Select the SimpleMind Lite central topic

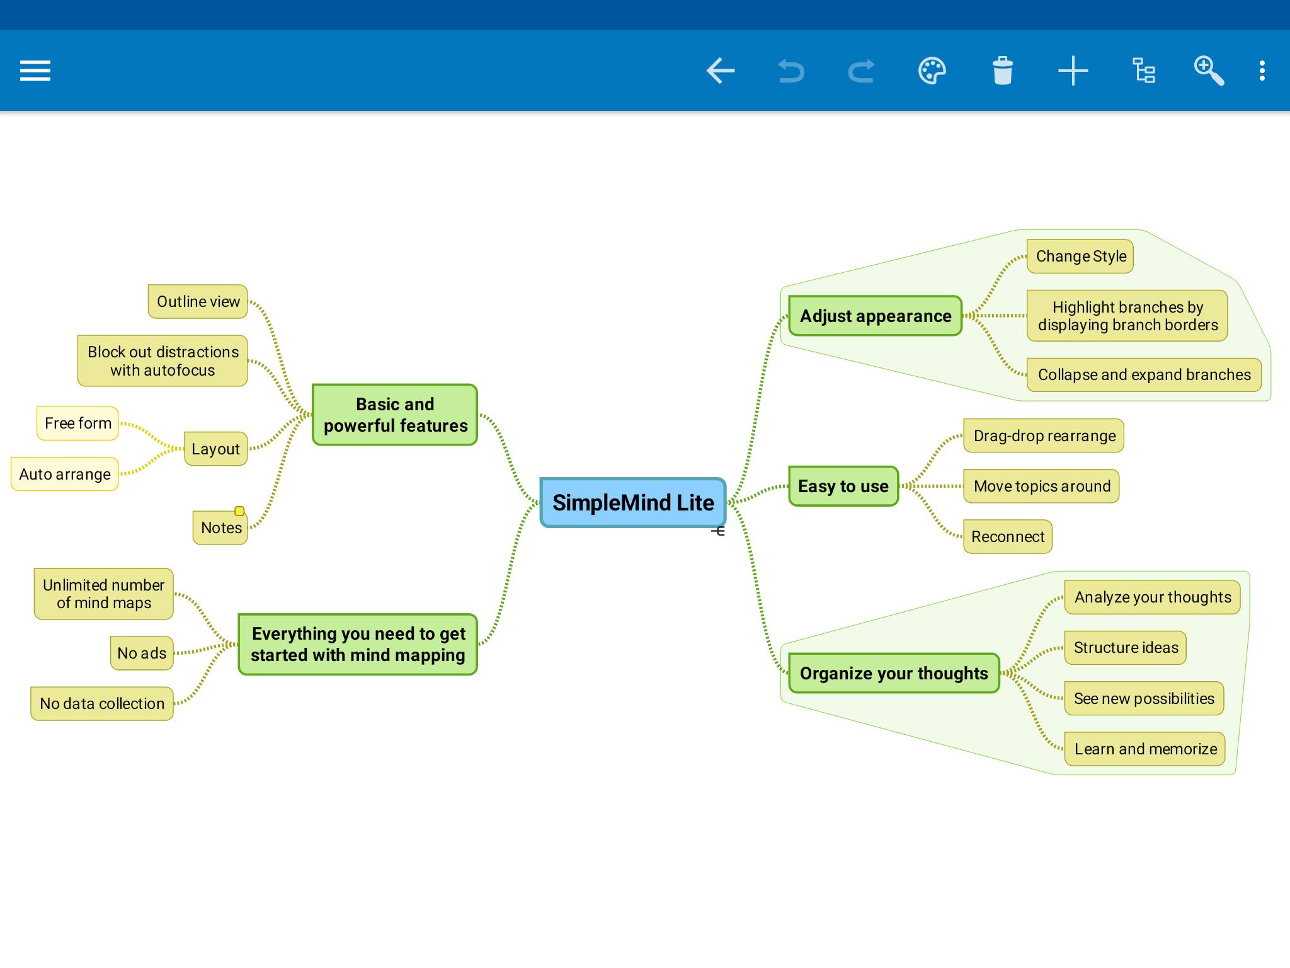pyautogui.click(x=633, y=502)
